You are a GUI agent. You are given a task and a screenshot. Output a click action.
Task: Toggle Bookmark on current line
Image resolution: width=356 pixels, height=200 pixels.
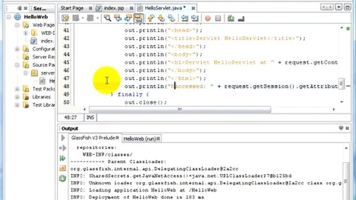click(171, 18)
